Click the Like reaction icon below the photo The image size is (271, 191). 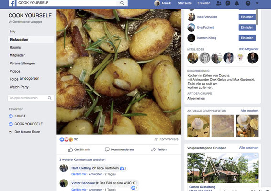tap(62, 139)
